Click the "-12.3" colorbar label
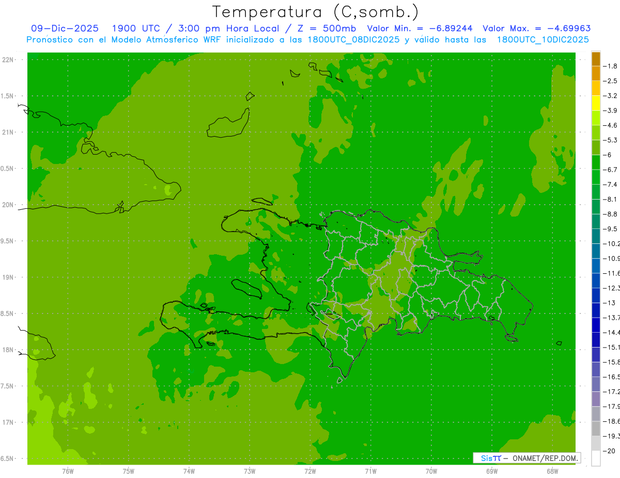This screenshot has width=620, height=478. click(x=611, y=288)
